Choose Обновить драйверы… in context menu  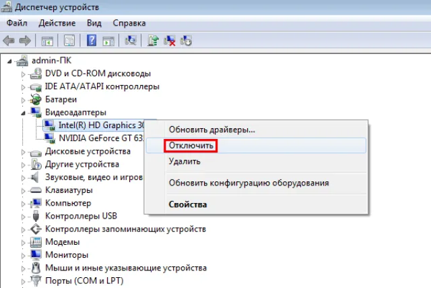[256, 129]
